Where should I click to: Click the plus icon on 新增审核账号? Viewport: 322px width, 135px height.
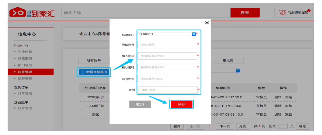coord(83,72)
